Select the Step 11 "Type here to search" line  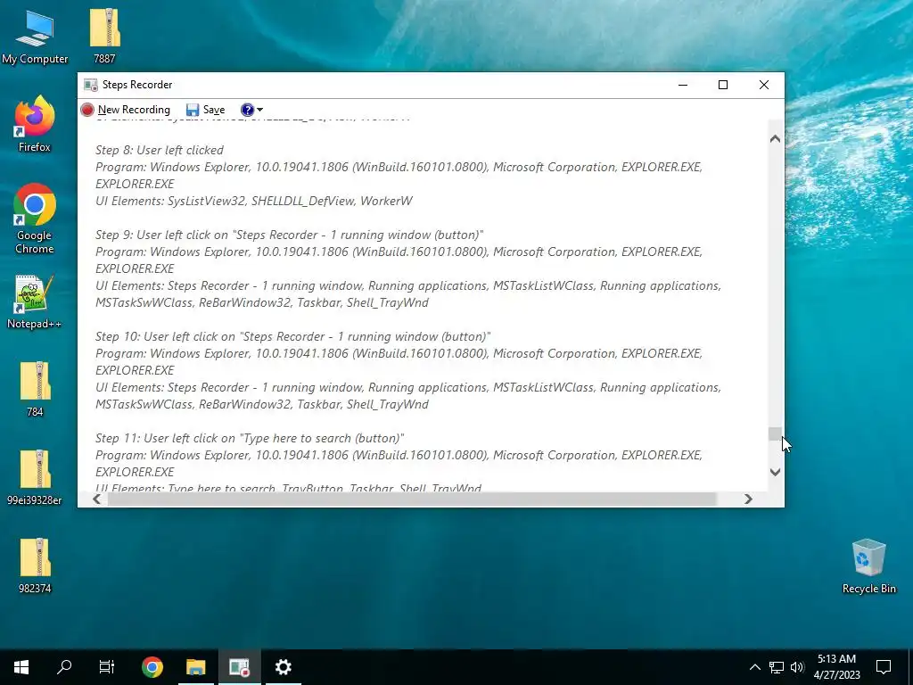pos(250,438)
